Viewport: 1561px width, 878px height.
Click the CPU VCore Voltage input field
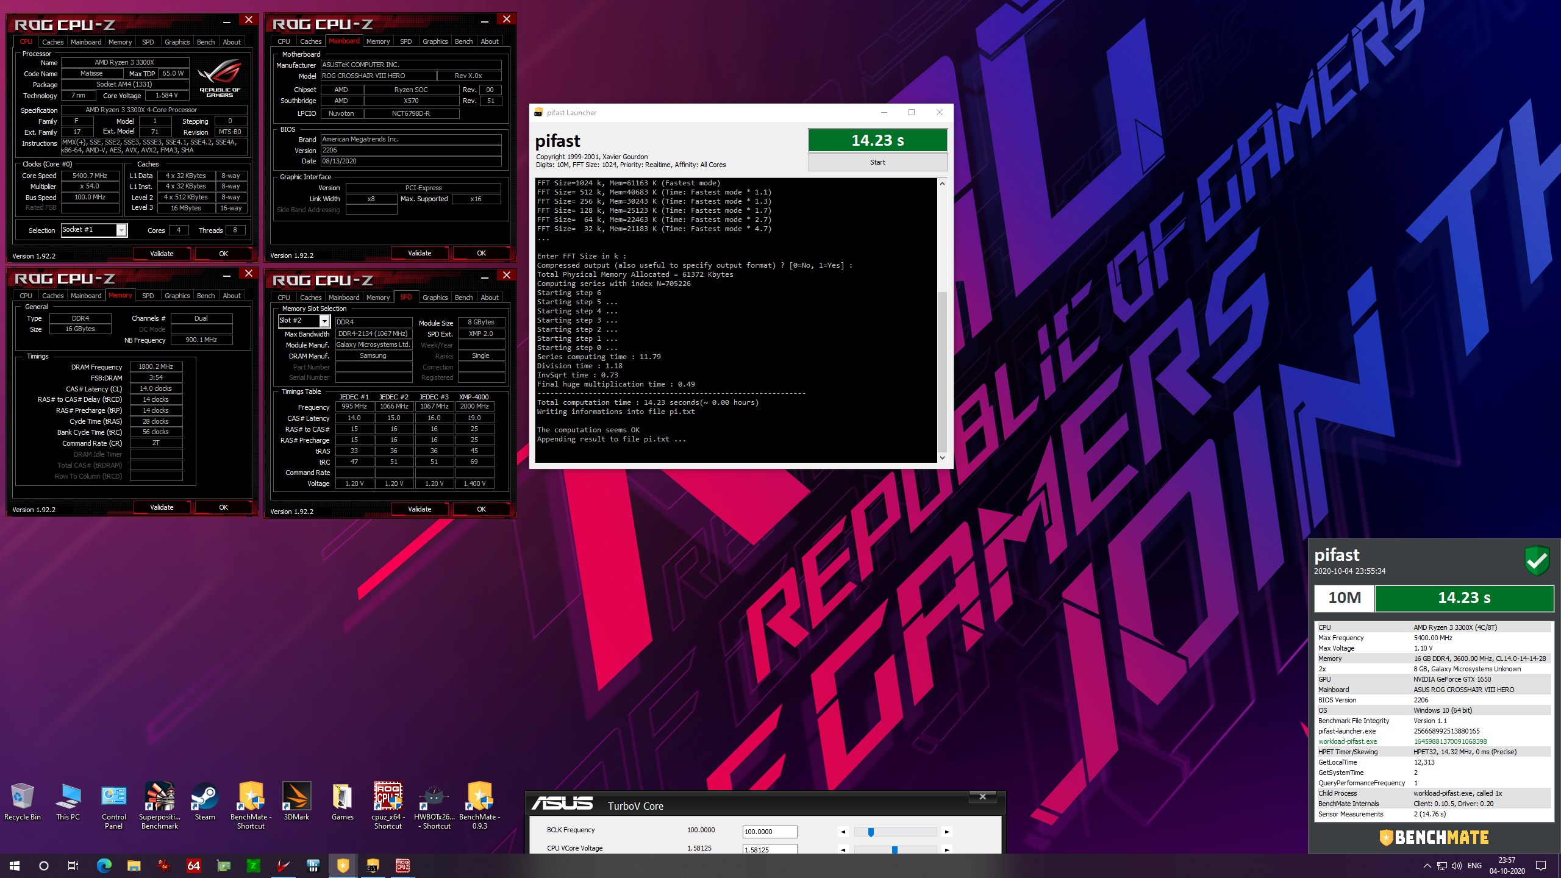tap(770, 849)
